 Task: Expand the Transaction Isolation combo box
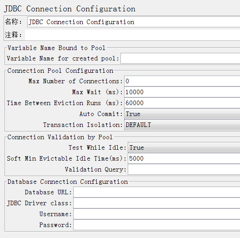click(x=182, y=125)
